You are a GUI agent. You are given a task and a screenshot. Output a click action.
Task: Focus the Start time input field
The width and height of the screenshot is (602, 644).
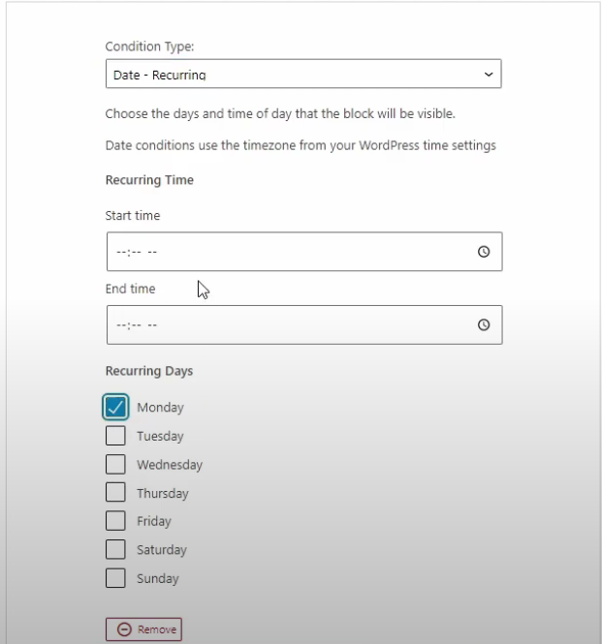tap(304, 252)
